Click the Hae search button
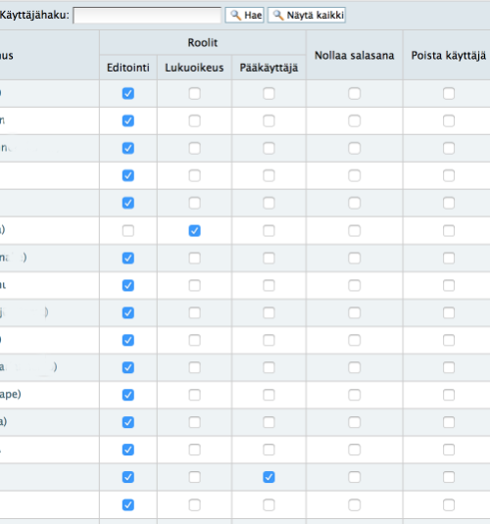This screenshot has height=524, width=490. [245, 15]
